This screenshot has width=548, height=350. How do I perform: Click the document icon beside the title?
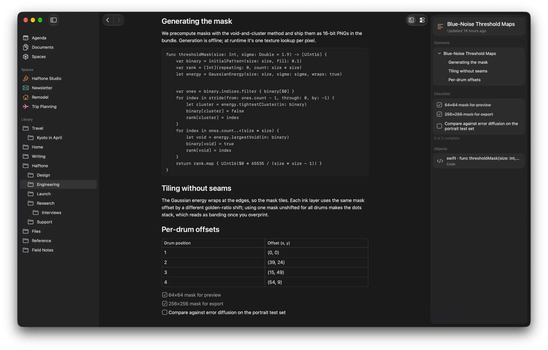[x=440, y=27]
